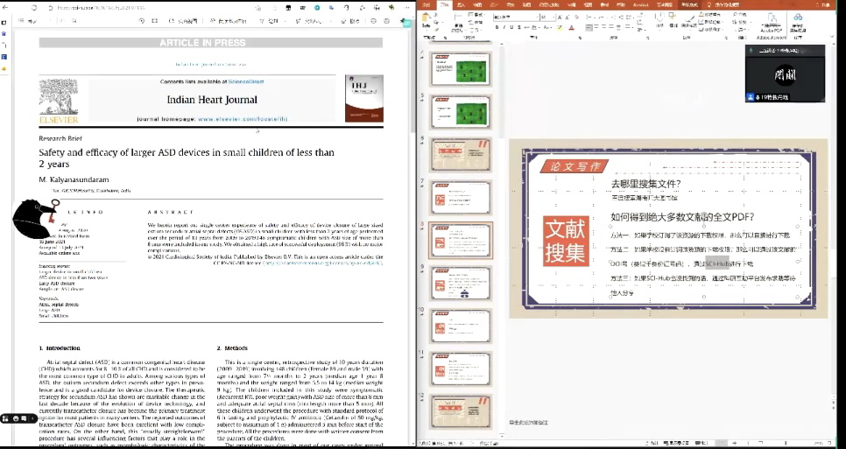Click the red font color button
Viewport: 846px width, 449px height.
(570, 27)
